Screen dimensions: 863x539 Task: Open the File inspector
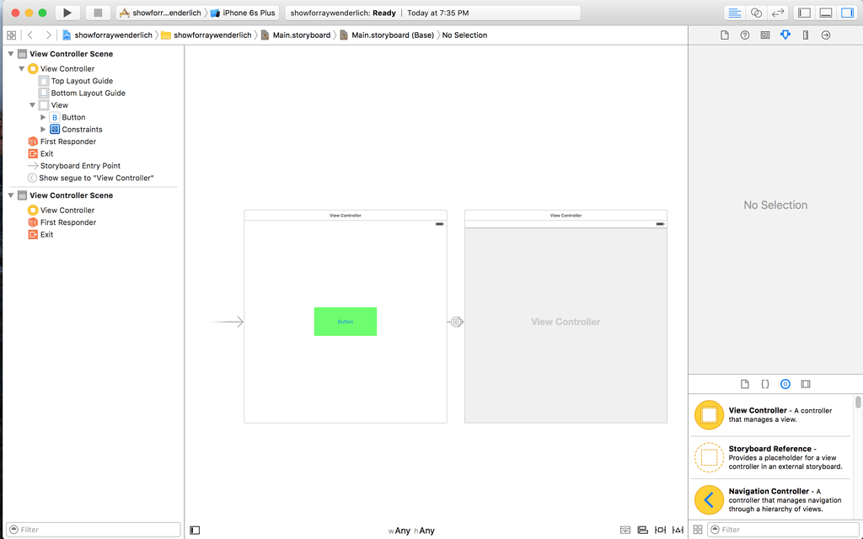click(x=724, y=35)
